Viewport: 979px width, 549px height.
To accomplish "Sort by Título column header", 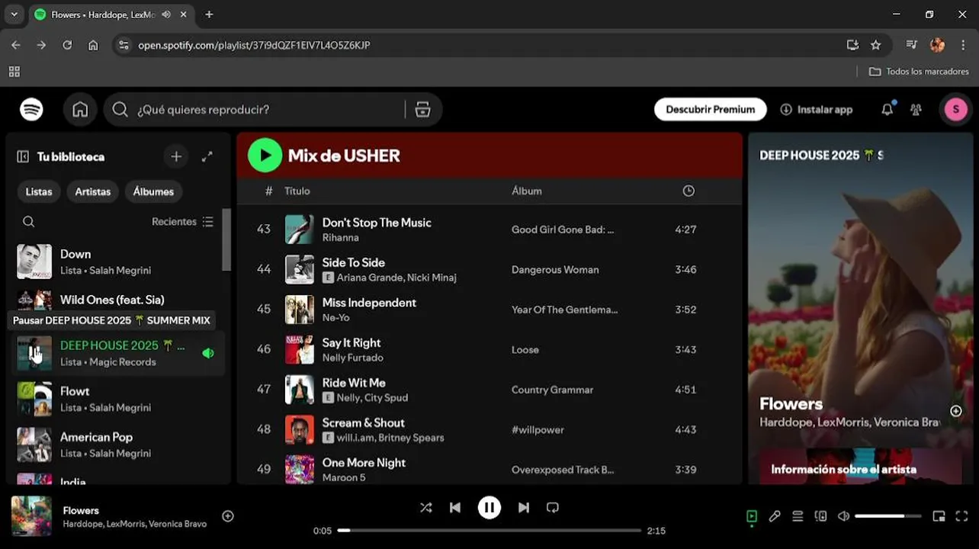I will 297,191.
